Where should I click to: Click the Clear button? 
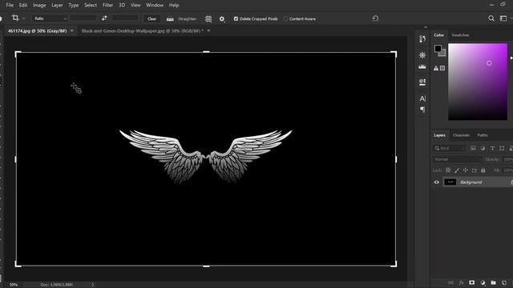click(x=151, y=19)
